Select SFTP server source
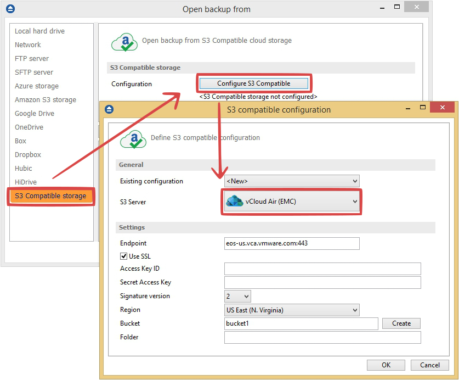 34,72
